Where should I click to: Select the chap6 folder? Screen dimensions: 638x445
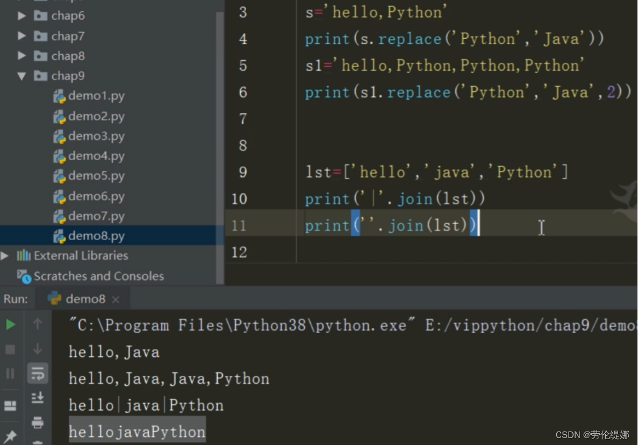tap(68, 16)
